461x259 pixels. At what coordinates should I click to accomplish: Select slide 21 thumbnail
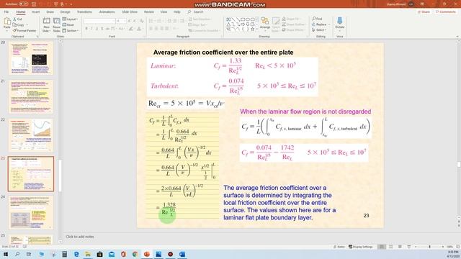click(x=31, y=96)
